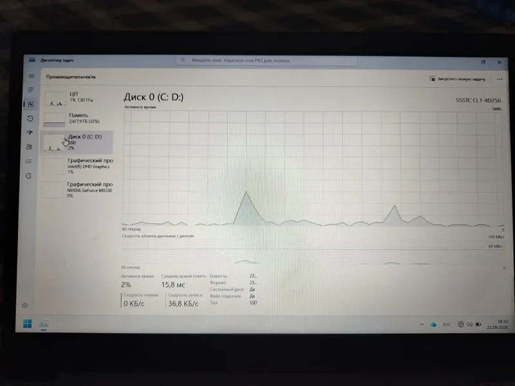Image resolution: width=515 pixels, height=386 pixels.
Task: Open the Details list icon
Action: click(x=29, y=161)
